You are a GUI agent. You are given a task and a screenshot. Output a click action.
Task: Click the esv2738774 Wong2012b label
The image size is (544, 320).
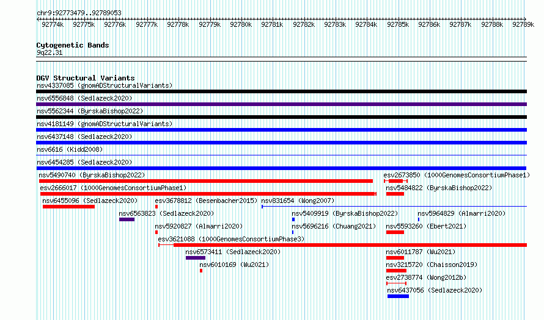426,277
